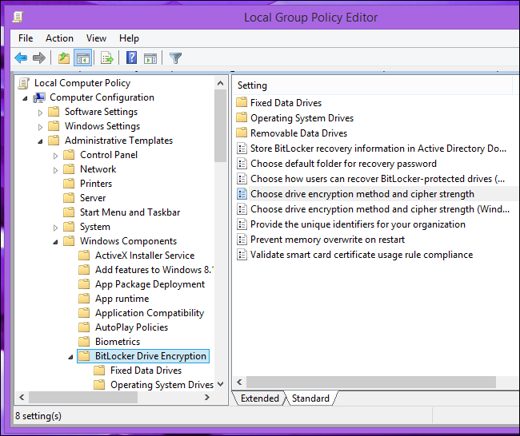Switch to the Extended tab
The height and width of the screenshot is (436, 520).
pos(259,398)
